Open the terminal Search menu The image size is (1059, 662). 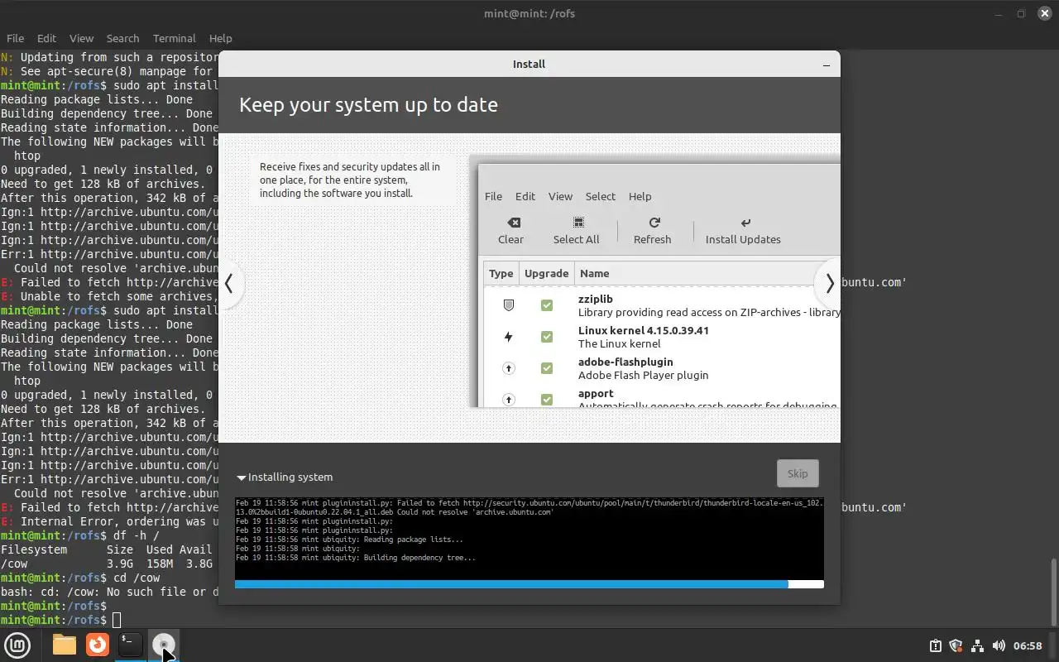click(122, 38)
